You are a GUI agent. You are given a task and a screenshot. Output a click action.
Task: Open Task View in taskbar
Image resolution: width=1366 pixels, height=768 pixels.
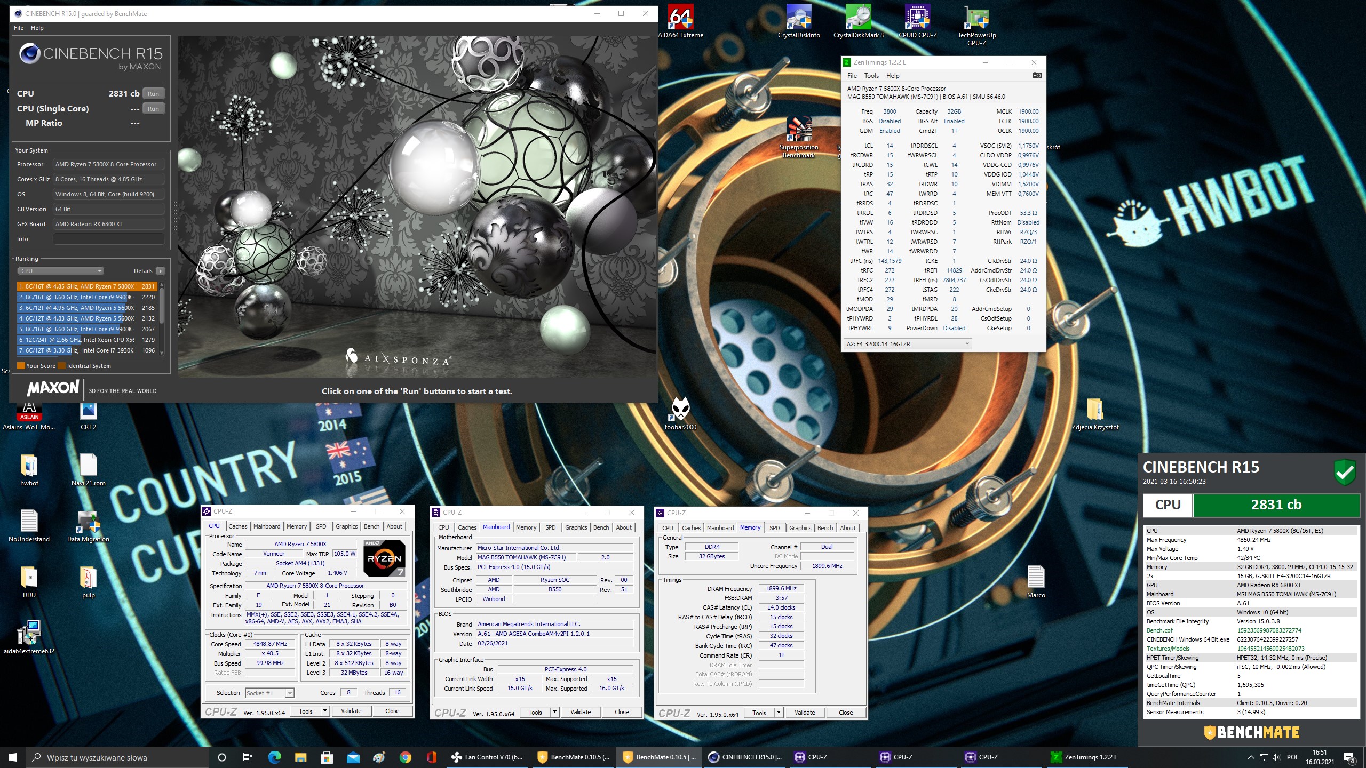point(248,757)
